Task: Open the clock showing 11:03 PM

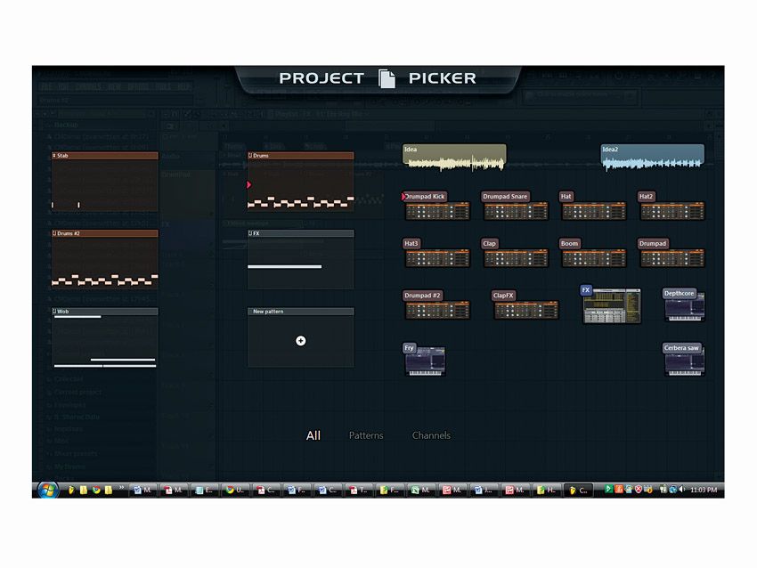Action: (x=704, y=490)
